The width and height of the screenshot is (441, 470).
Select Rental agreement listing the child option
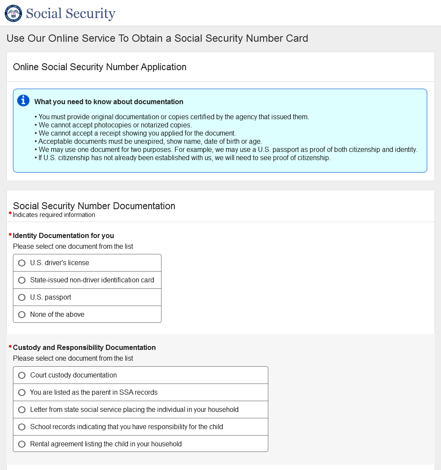pyautogui.click(x=22, y=444)
